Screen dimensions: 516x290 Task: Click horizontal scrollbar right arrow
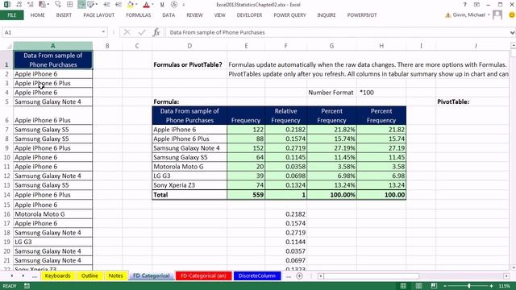[x=506, y=276]
